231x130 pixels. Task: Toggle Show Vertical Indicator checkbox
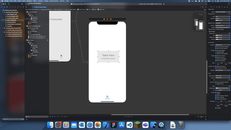(216, 48)
